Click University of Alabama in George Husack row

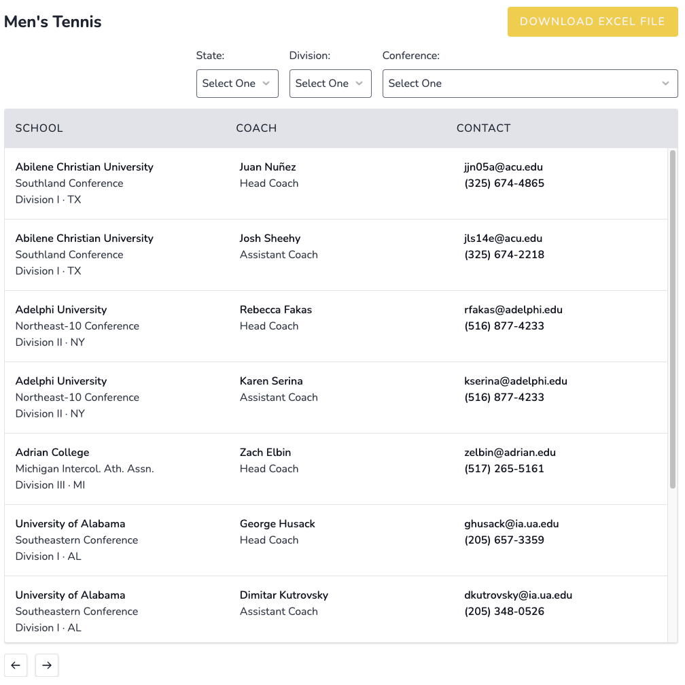coord(71,524)
